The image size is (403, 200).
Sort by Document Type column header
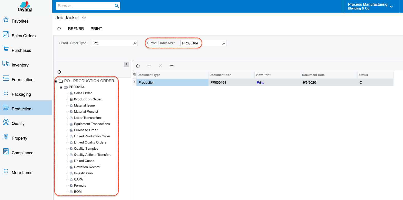click(x=172, y=75)
